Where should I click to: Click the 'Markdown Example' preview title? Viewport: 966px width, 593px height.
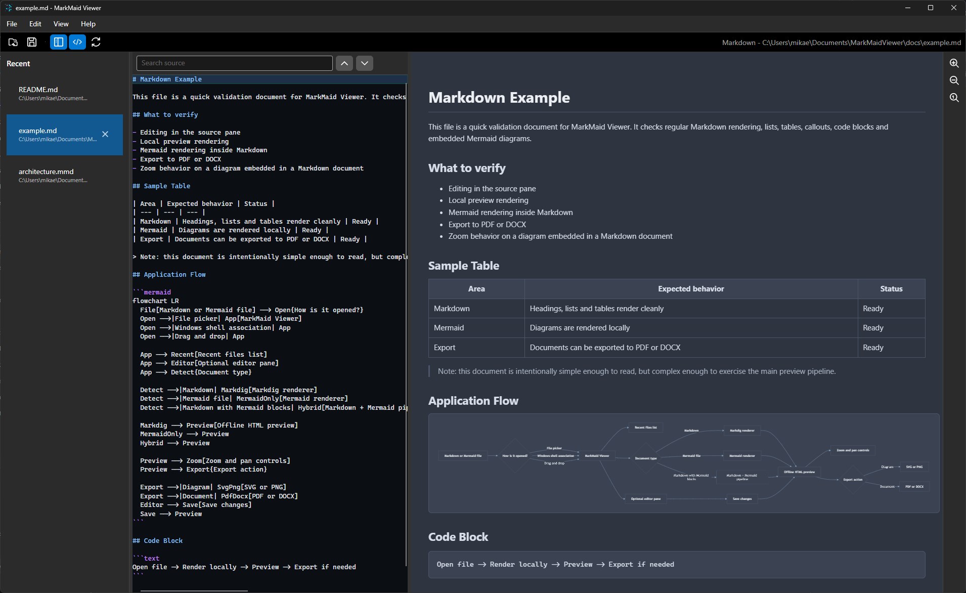(499, 98)
